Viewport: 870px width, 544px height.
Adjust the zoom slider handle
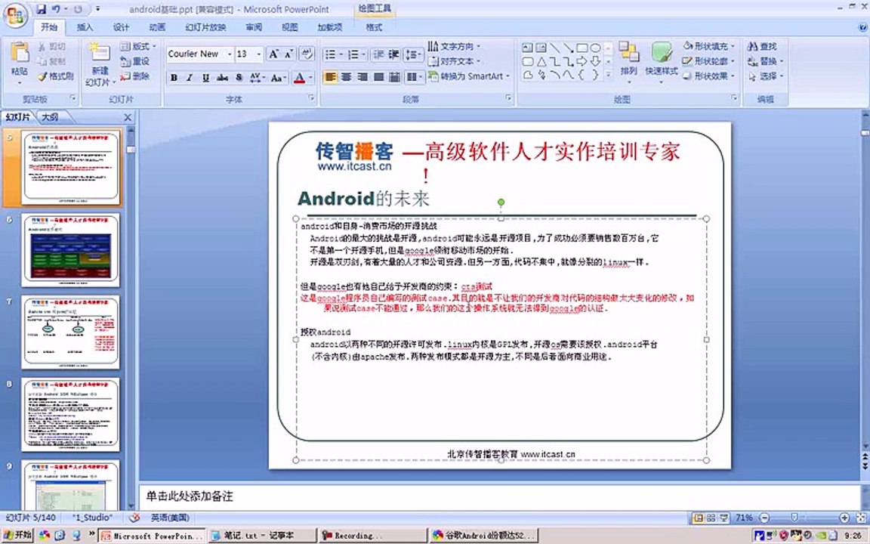point(794,518)
